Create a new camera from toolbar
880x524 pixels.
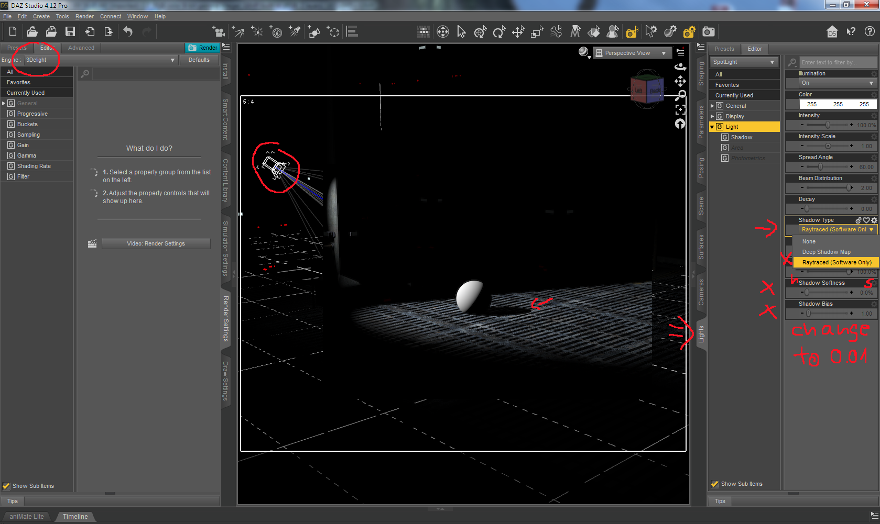[218, 32]
